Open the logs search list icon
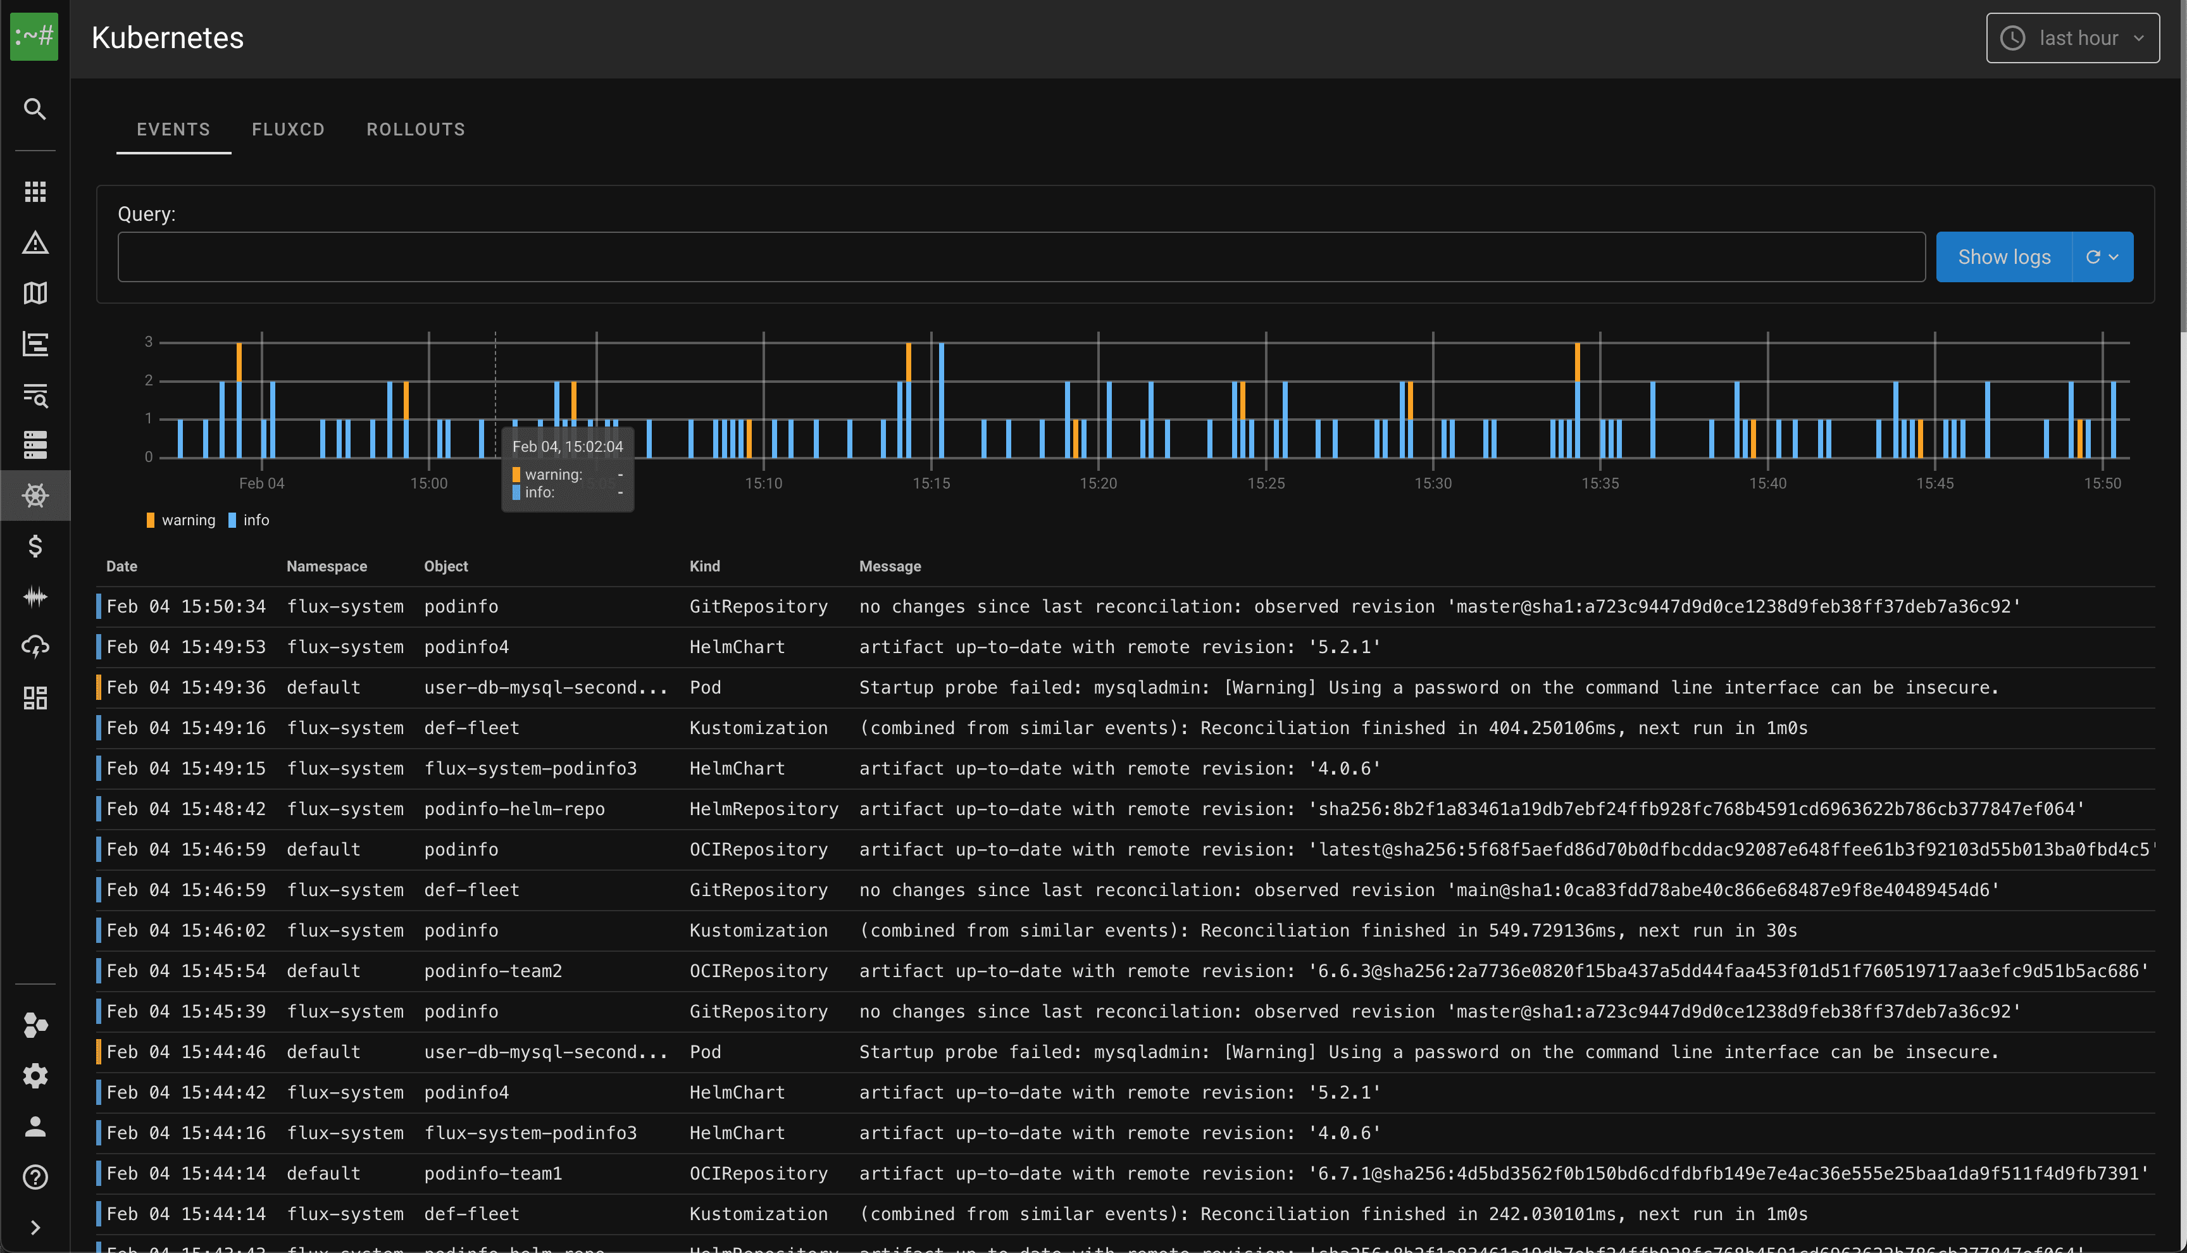This screenshot has width=2187, height=1253. point(34,395)
